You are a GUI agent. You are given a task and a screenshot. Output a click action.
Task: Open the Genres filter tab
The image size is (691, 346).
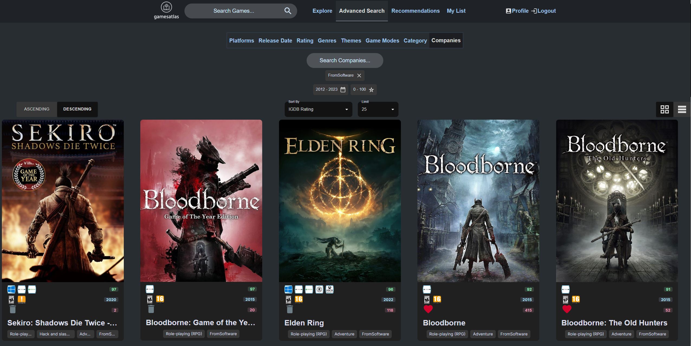327,41
